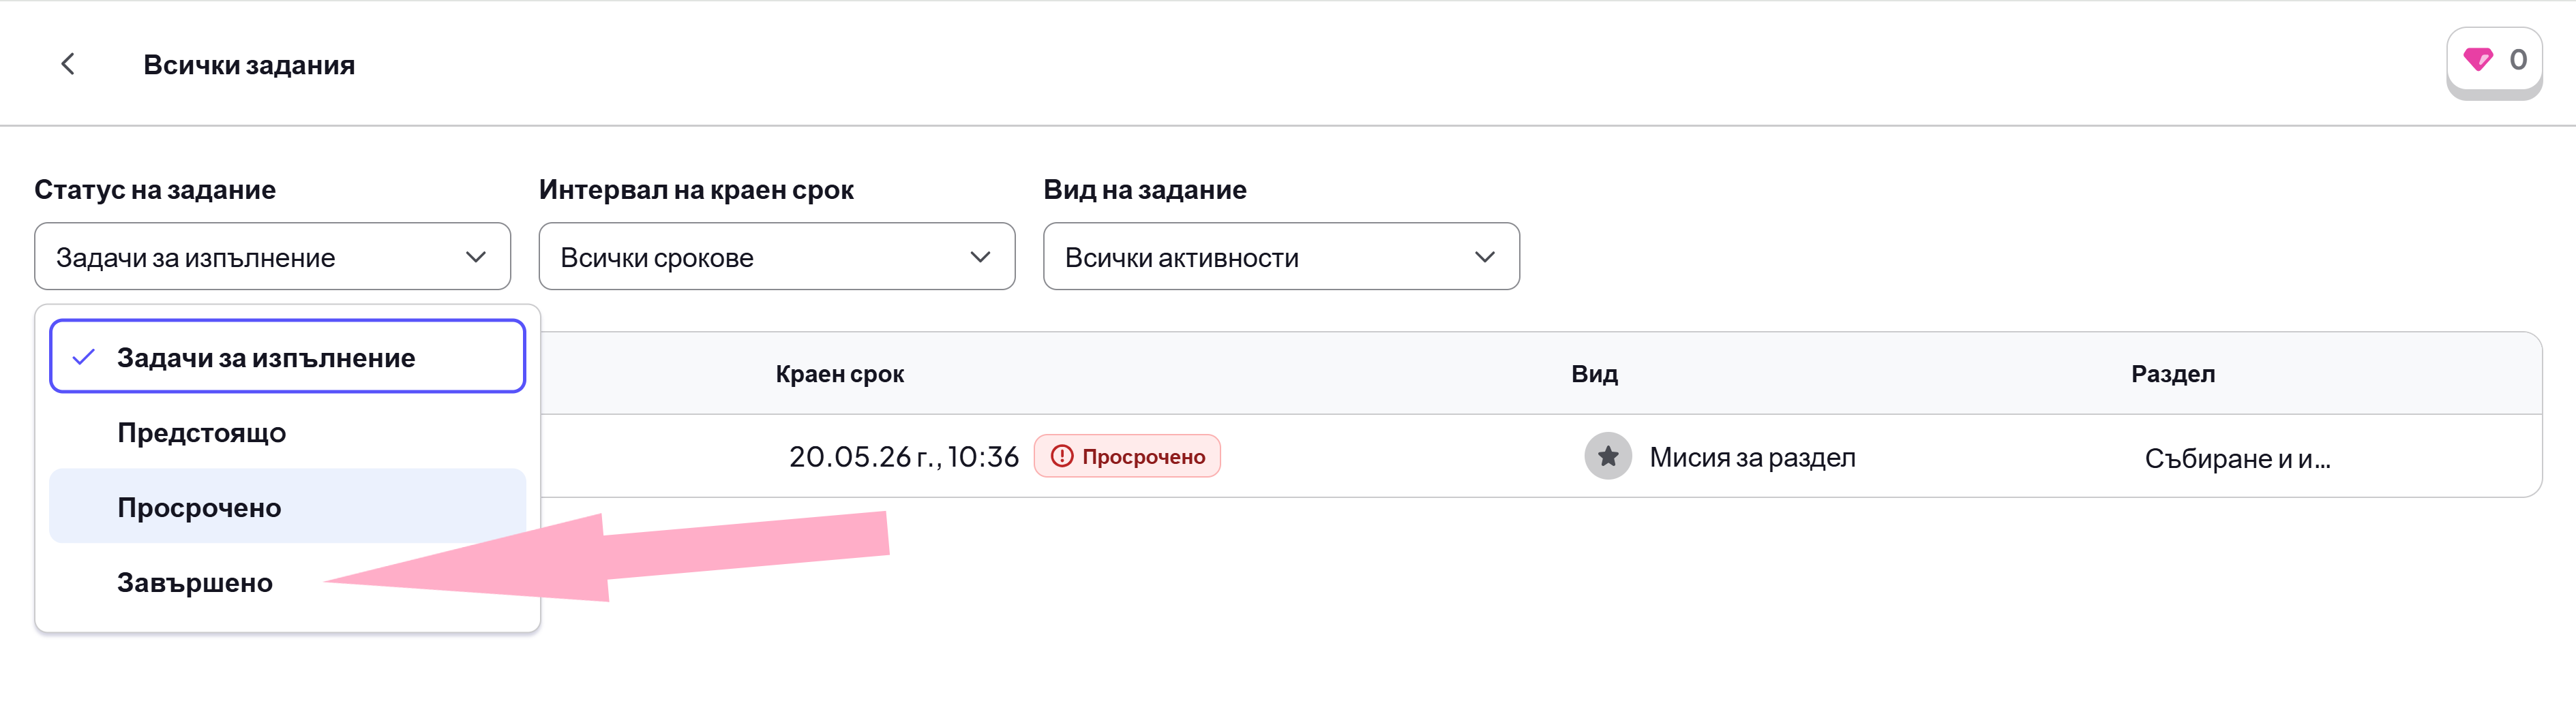Viewport: 2576px width, 701px height.
Task: Click the Раздел column header
Action: click(2172, 375)
